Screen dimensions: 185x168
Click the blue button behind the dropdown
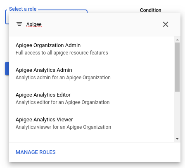[7, 69]
